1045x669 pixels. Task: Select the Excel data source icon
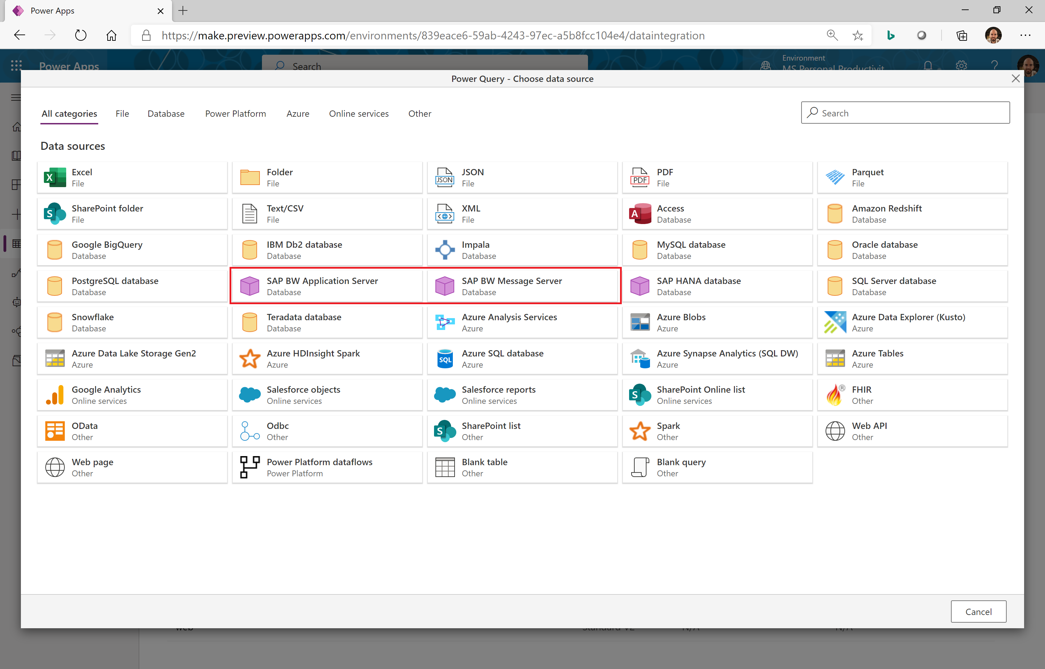tap(55, 178)
